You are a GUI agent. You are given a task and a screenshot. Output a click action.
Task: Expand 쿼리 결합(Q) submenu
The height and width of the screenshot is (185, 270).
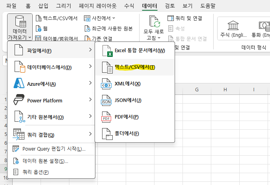tap(51, 134)
